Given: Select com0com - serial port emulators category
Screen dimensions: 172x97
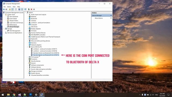Looking at the screenshot, I should pyautogui.click(x=41, y=23).
